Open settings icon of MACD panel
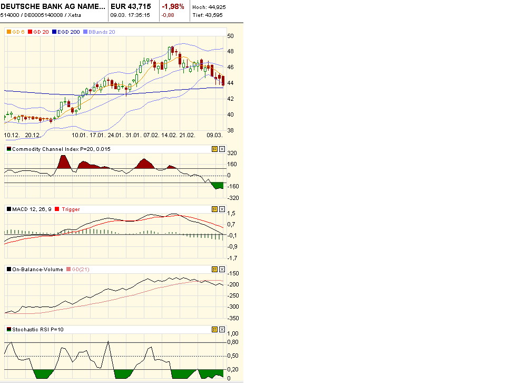 [214, 209]
